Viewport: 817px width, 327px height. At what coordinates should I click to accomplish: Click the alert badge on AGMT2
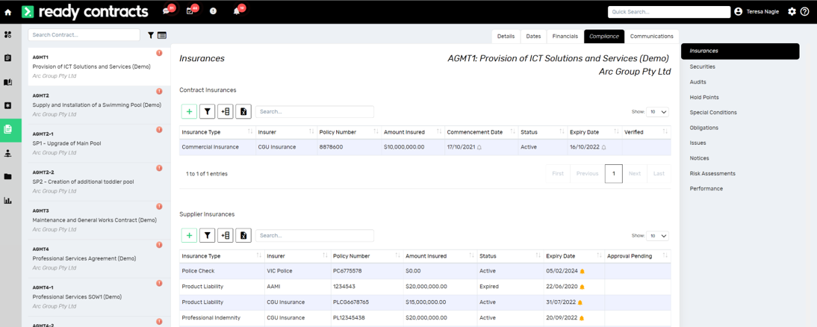coord(159,91)
